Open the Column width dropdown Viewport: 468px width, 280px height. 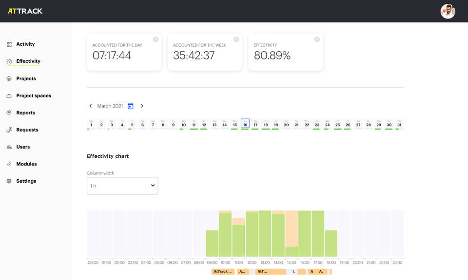[122, 186]
